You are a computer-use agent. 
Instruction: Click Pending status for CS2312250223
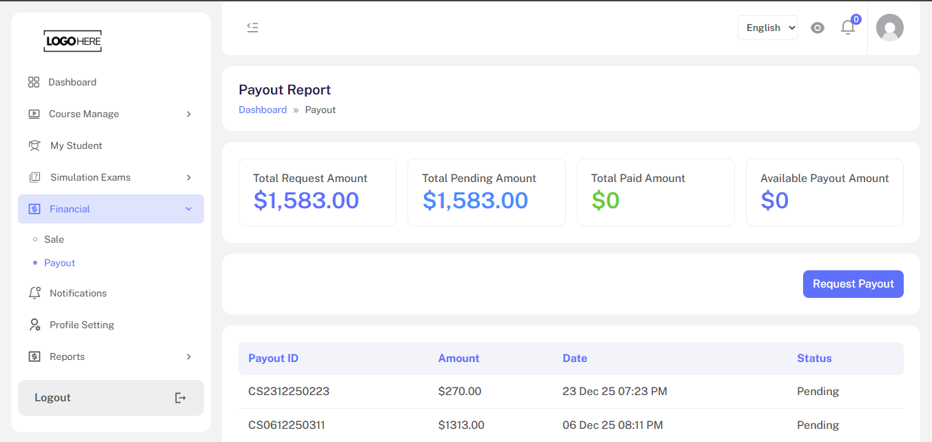[x=818, y=392]
